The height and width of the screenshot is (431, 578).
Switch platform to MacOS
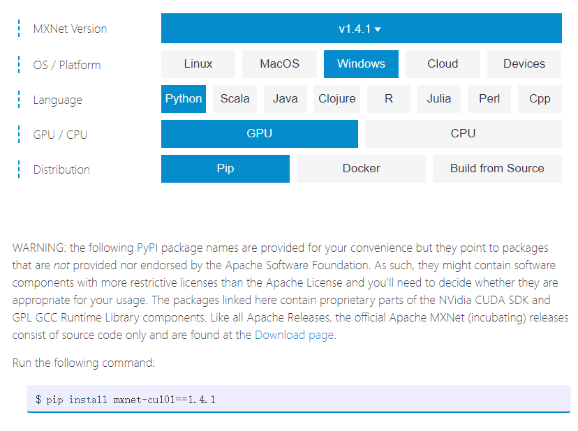pyautogui.click(x=279, y=63)
